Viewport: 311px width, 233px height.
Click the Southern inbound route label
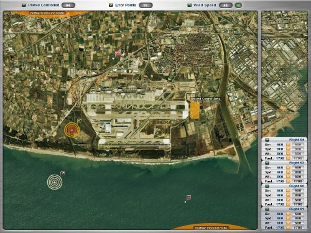(x=211, y=228)
